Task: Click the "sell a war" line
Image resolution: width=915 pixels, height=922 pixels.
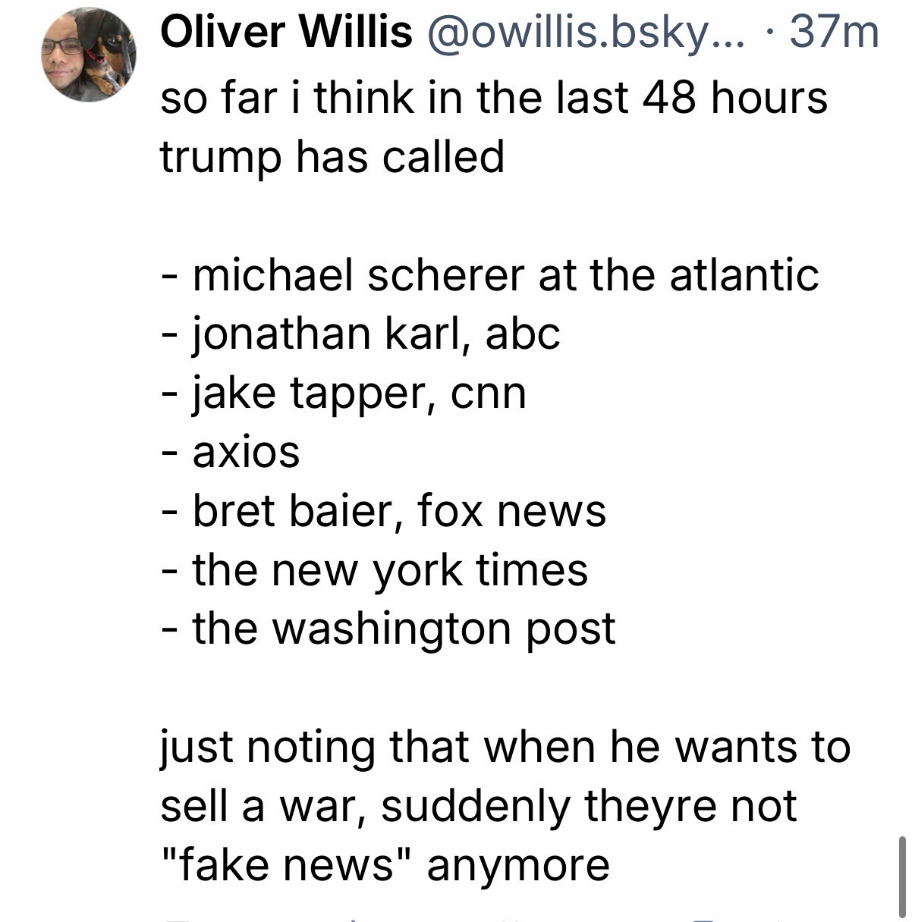Action: coord(478,805)
